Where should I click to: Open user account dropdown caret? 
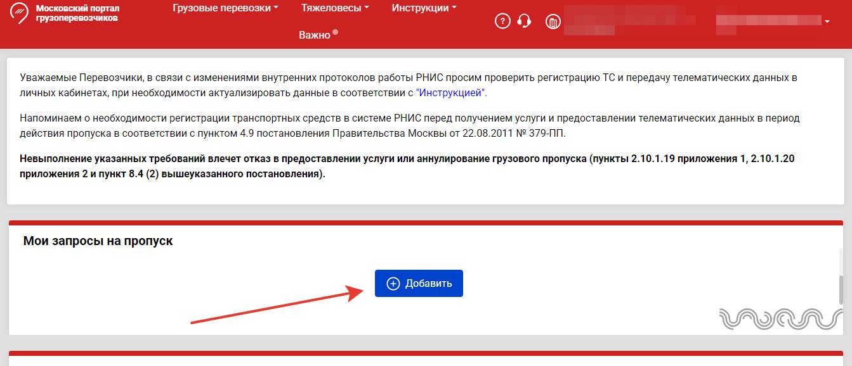(827, 22)
